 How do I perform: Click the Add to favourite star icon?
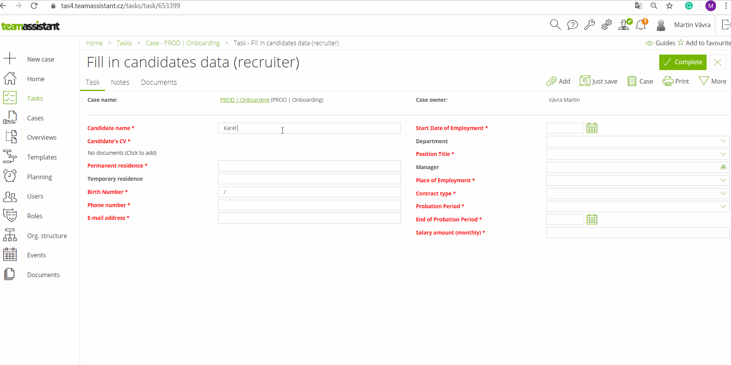(x=681, y=43)
